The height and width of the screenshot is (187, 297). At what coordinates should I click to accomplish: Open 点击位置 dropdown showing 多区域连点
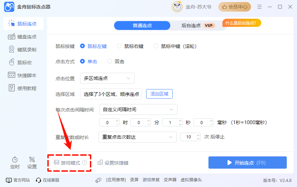[x=107, y=78]
